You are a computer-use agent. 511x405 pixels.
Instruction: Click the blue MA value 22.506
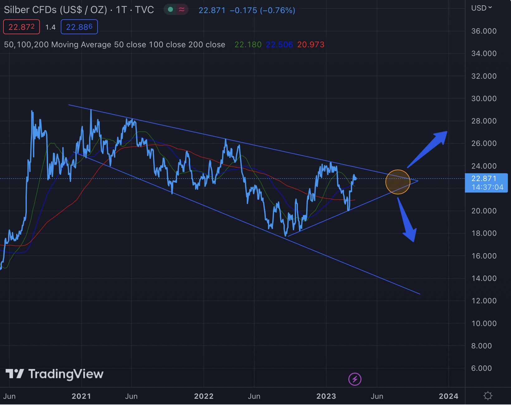279,45
